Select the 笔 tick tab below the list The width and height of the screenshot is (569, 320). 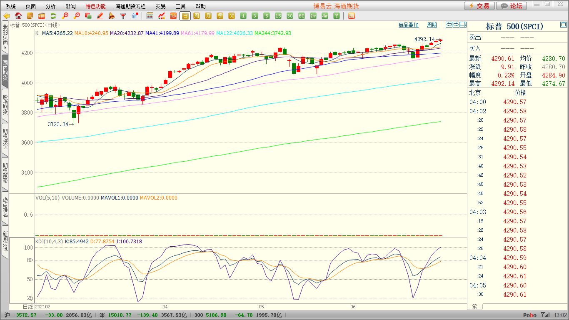pyautogui.click(x=474, y=307)
